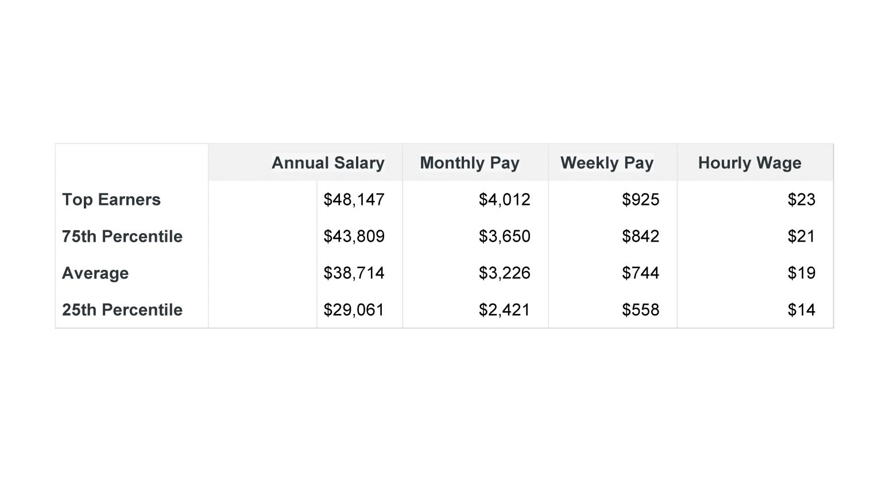Click the $48,147 annual salary cell
Image resolution: width=882 pixels, height=496 pixels.
click(354, 200)
